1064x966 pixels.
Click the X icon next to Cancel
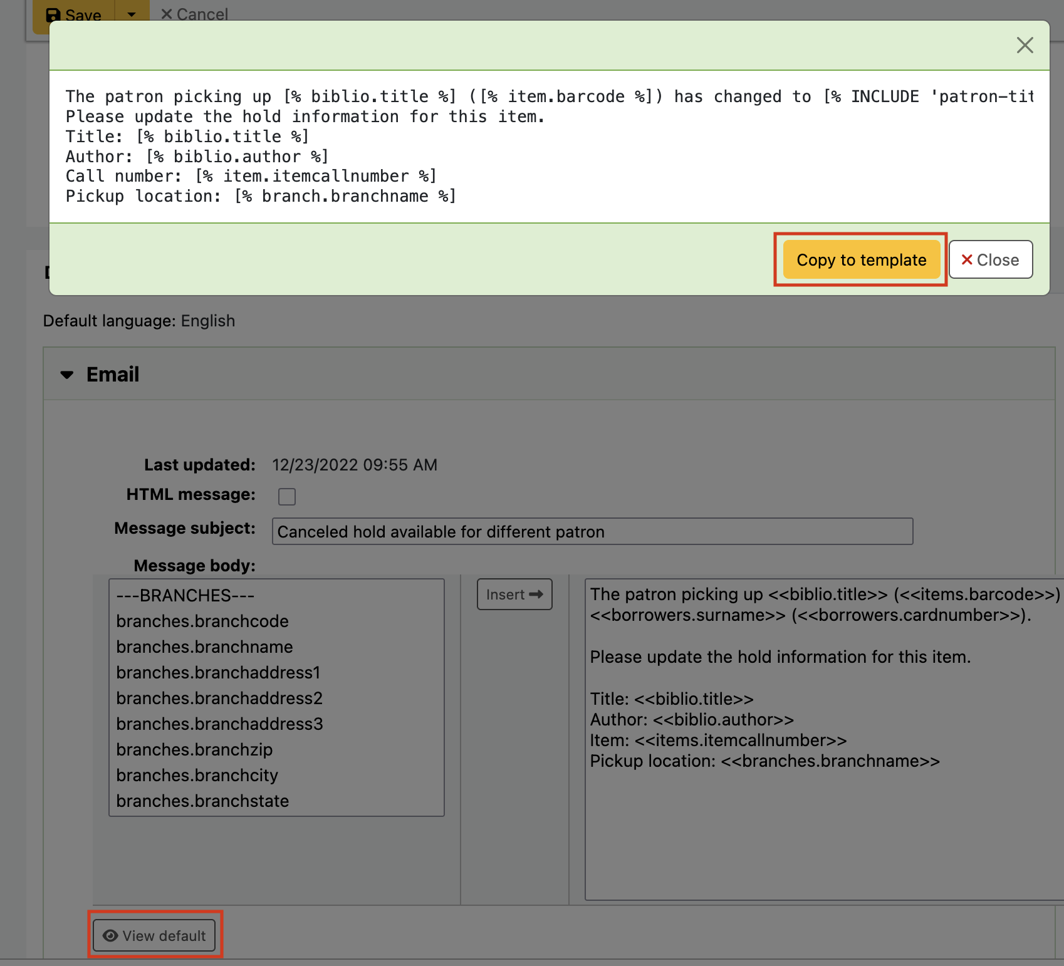click(x=167, y=14)
